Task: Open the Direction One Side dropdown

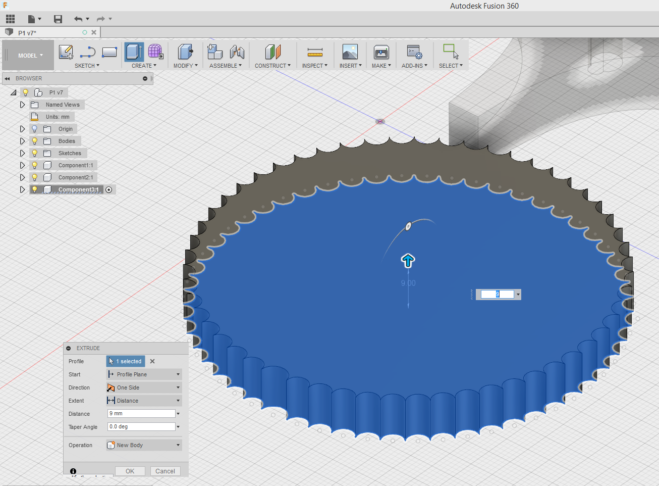Action: click(x=144, y=387)
